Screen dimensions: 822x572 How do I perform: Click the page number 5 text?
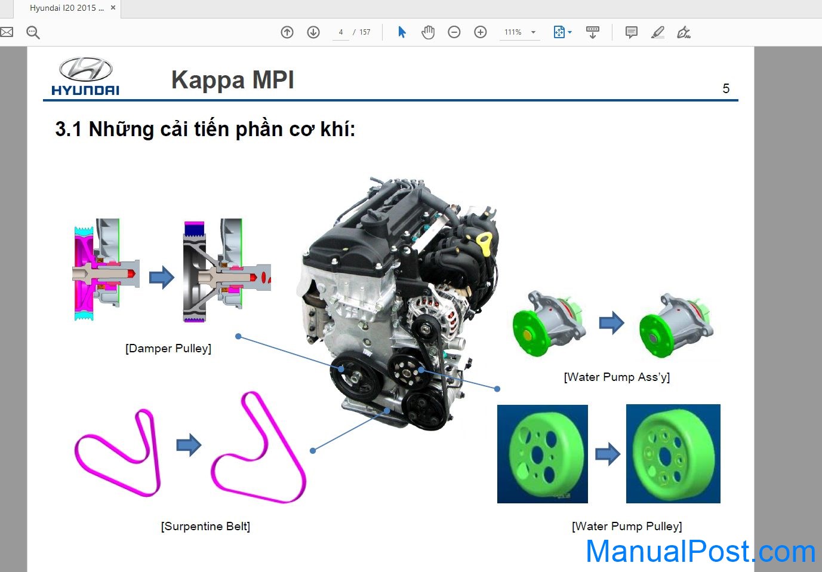pyautogui.click(x=726, y=88)
